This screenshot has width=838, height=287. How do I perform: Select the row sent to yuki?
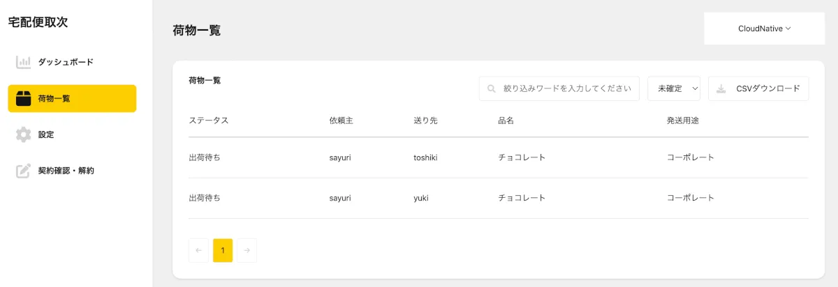coord(498,198)
